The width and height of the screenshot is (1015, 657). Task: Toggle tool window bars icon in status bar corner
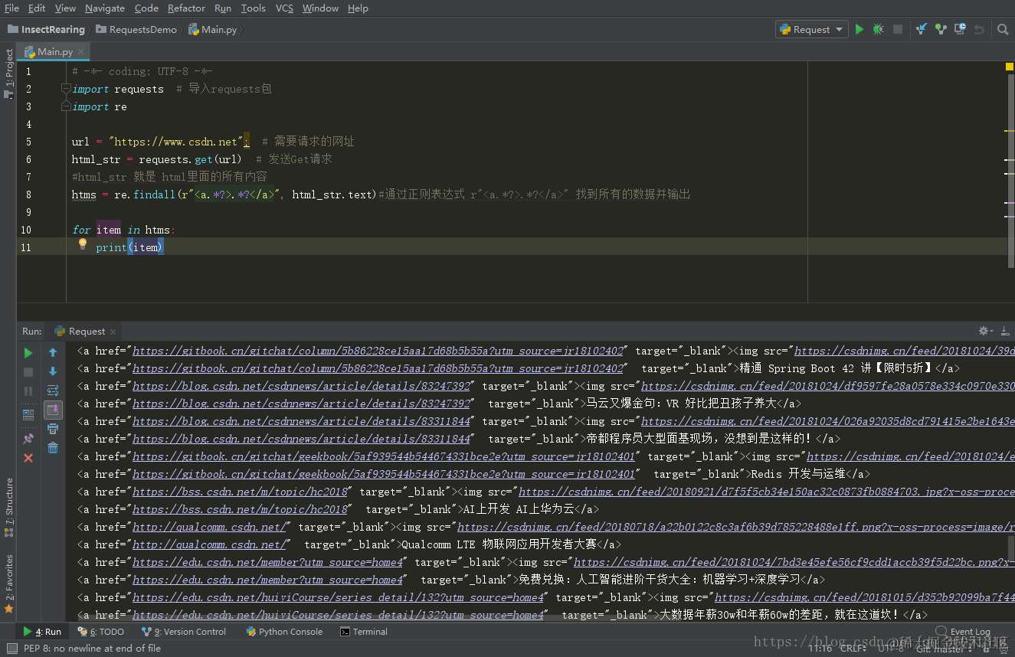coord(11,649)
